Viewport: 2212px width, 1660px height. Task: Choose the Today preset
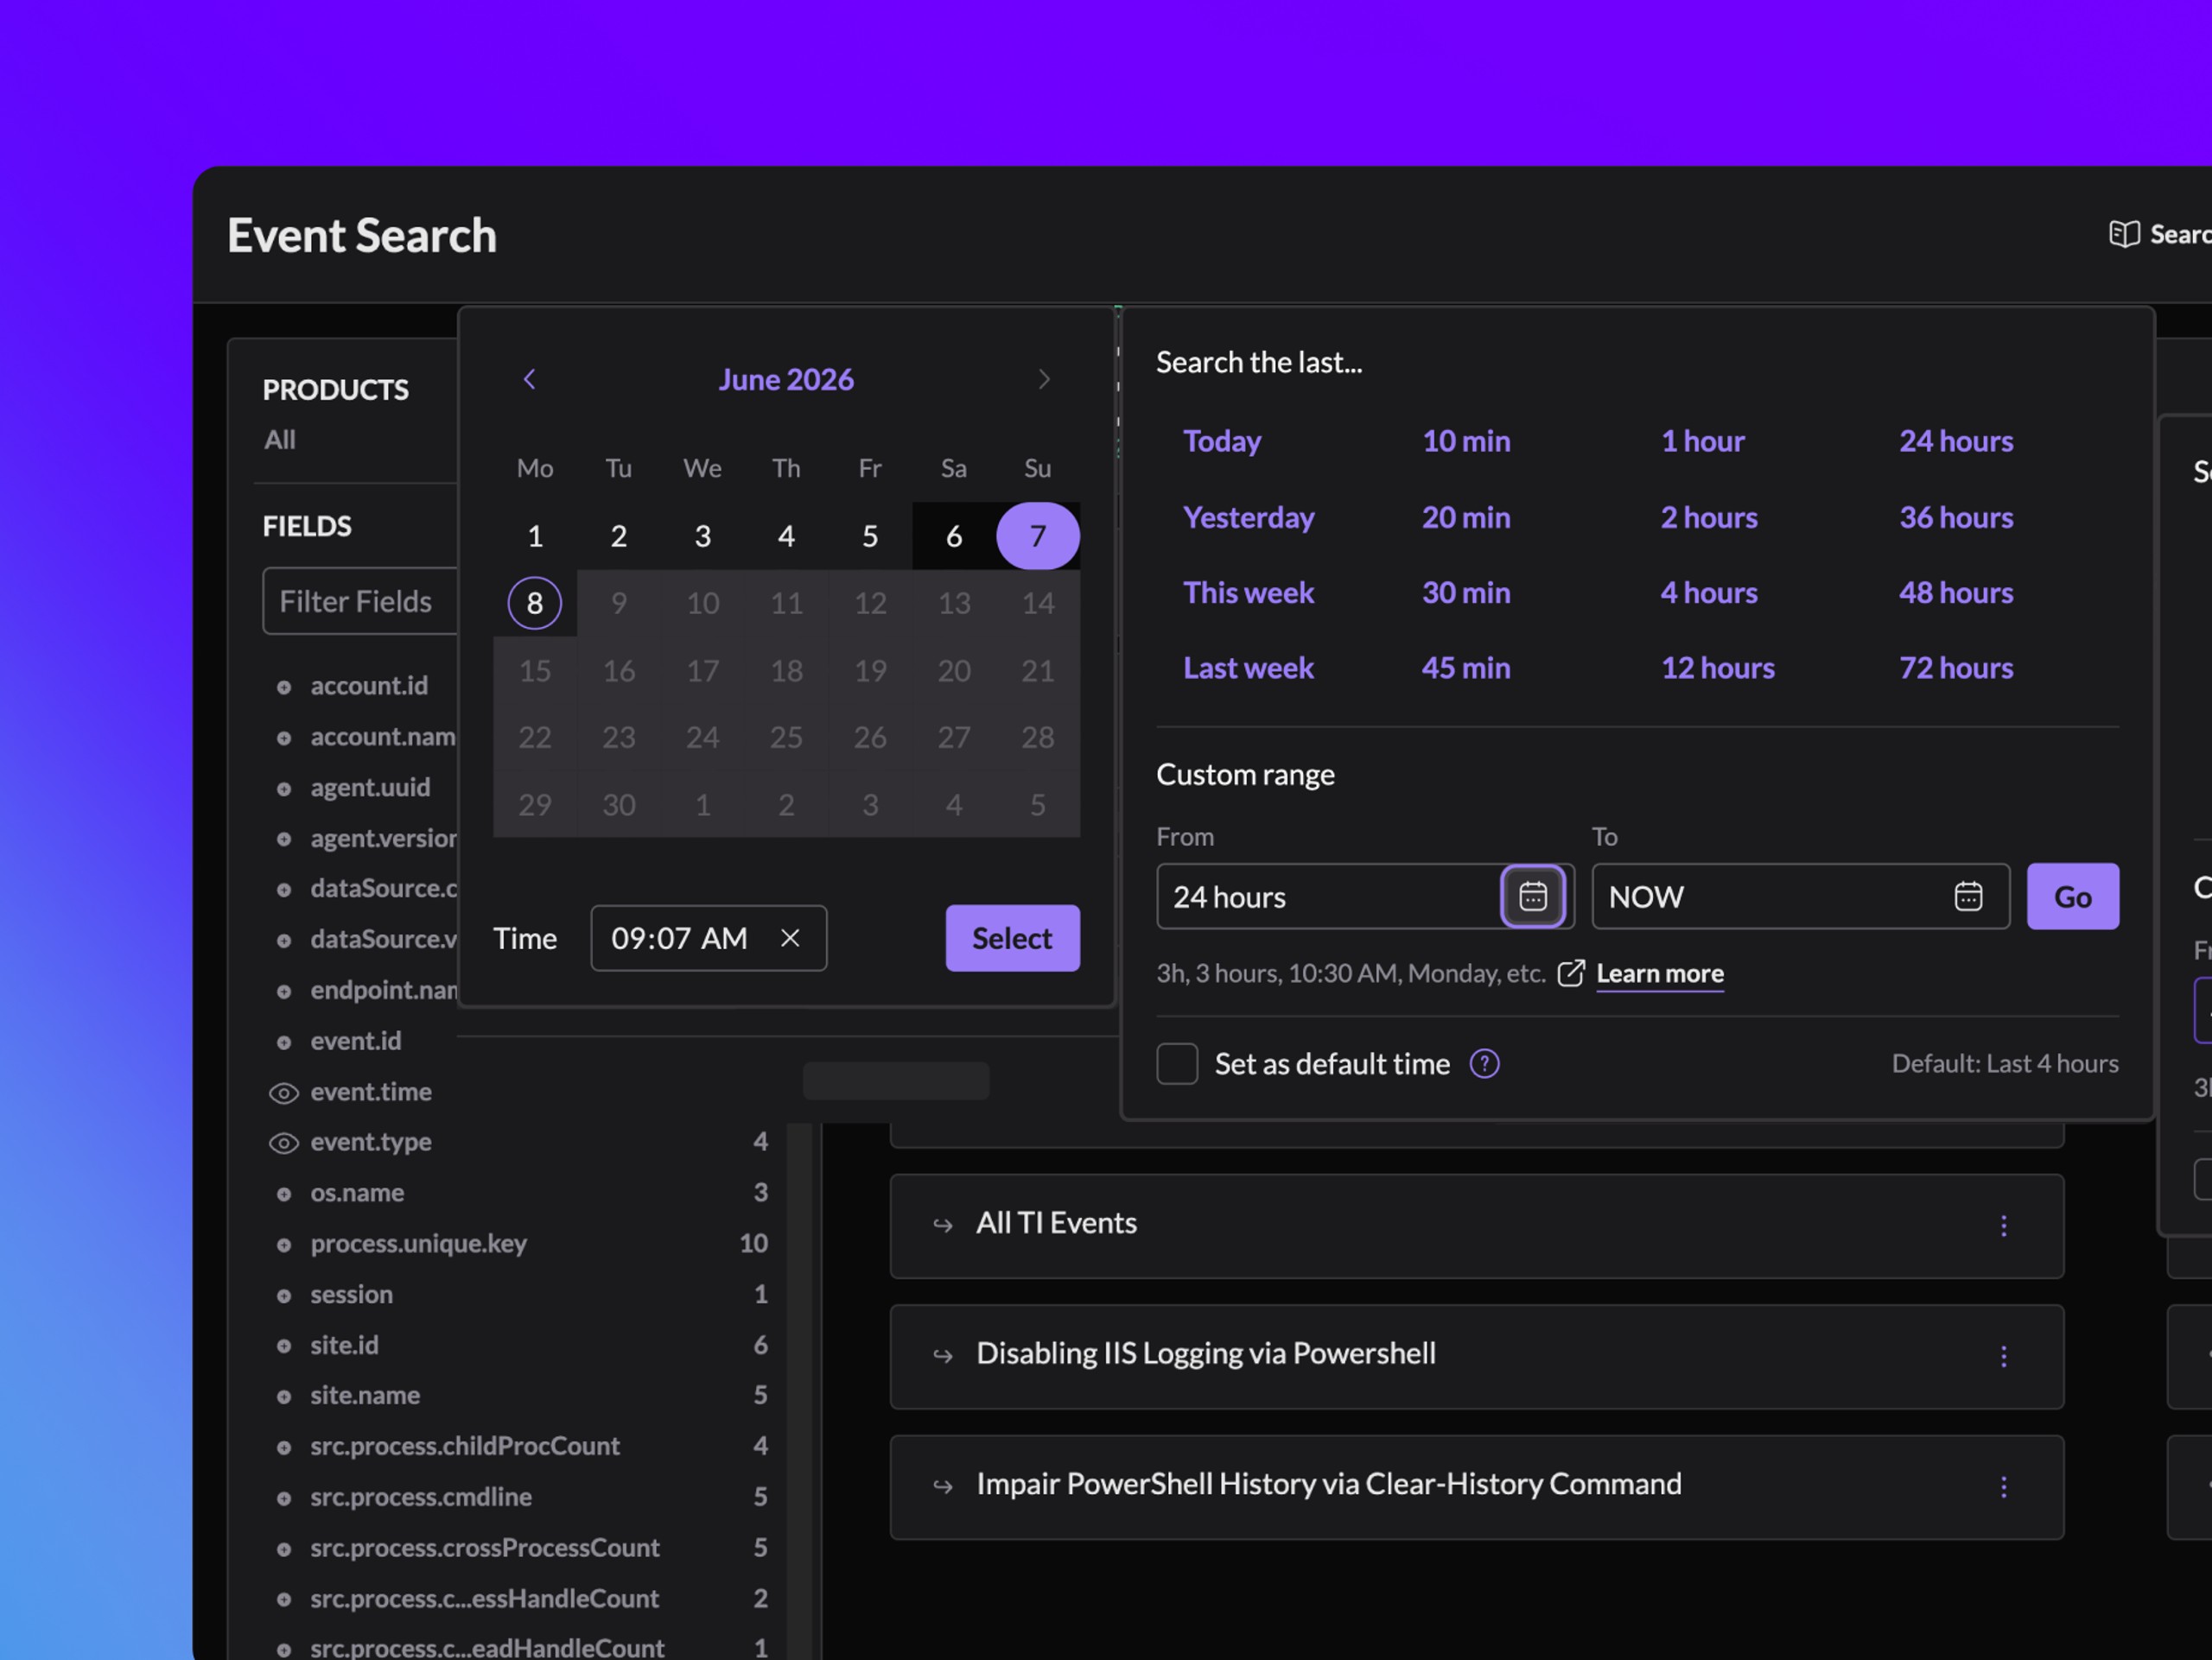point(1222,441)
